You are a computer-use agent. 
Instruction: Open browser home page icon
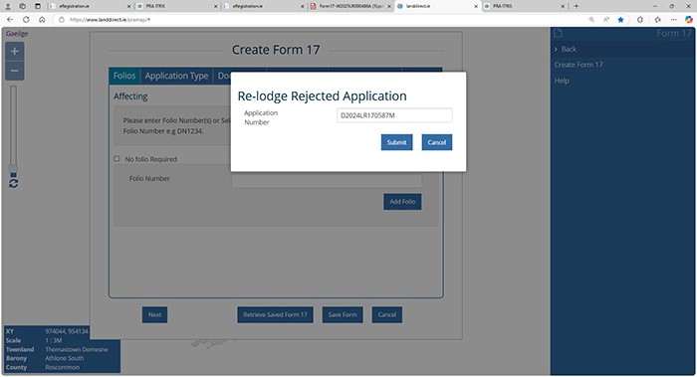[42, 20]
